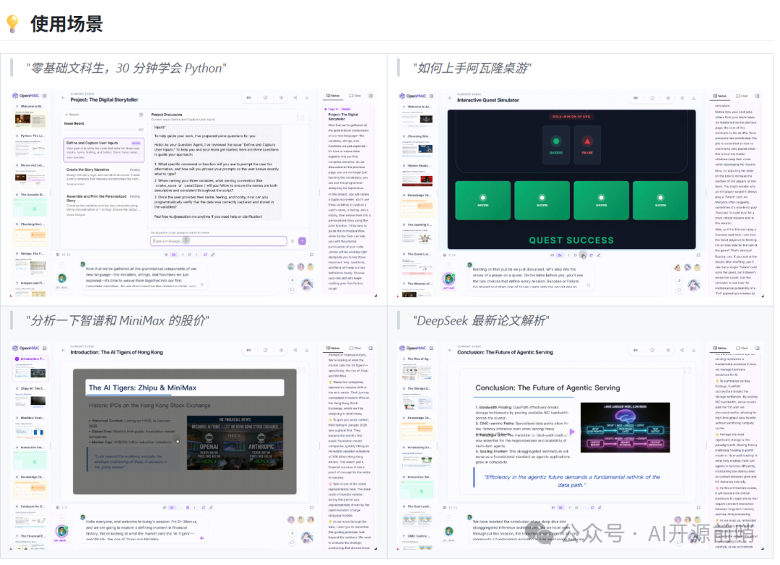780x565 pixels.
Task: Open Notes tab in Interactive Quest Simulator
Action: (x=720, y=95)
